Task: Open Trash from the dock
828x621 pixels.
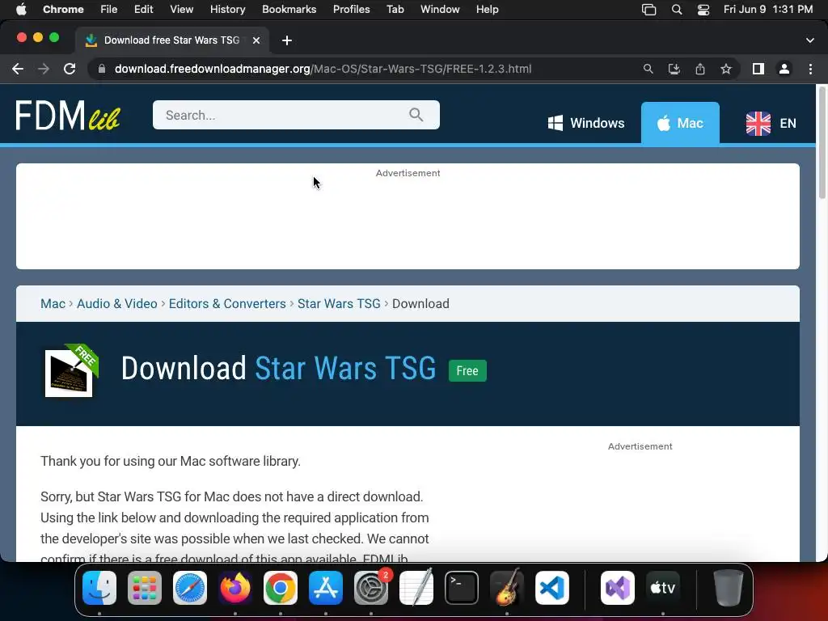Action: (x=729, y=588)
